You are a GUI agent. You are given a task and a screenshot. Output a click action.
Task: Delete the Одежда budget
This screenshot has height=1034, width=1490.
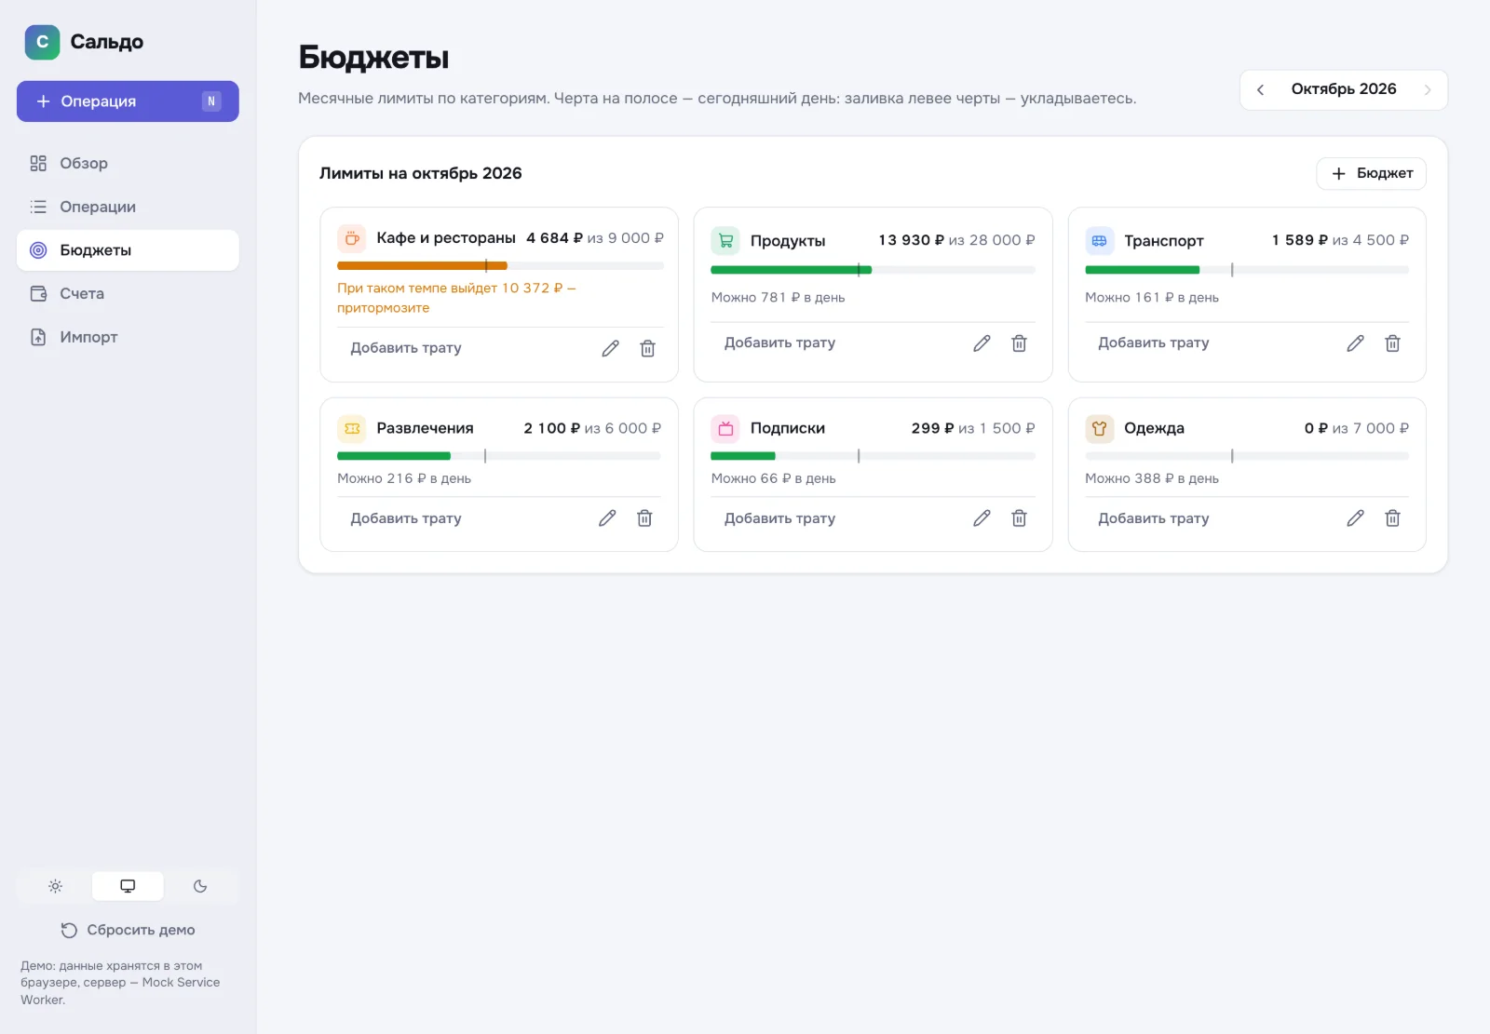1392,518
